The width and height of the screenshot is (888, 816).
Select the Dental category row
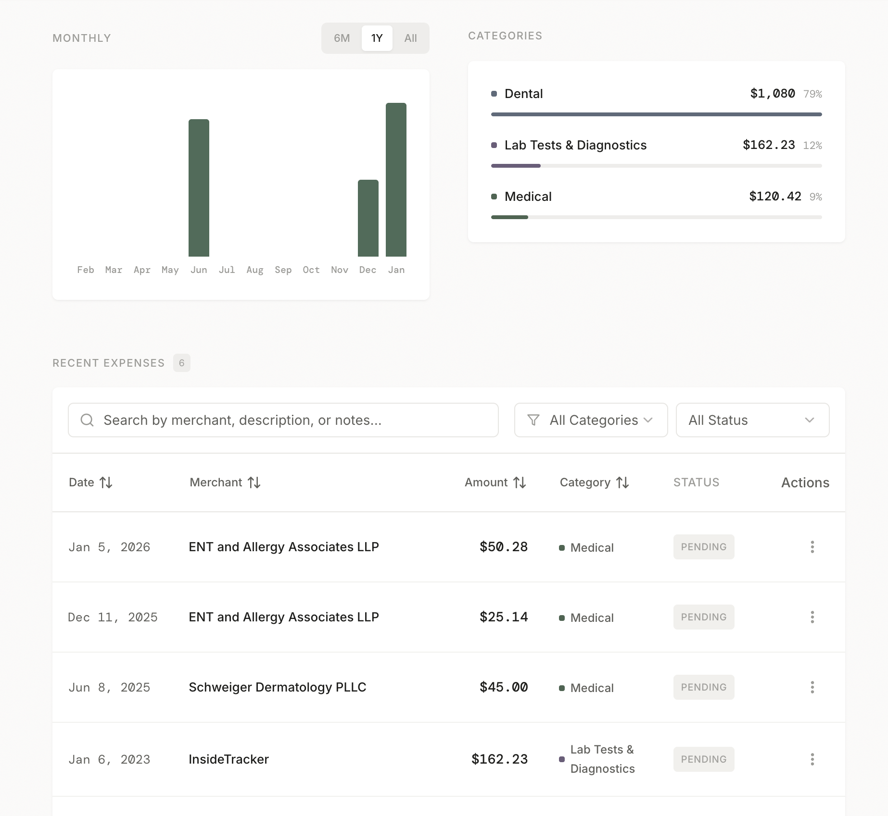pos(523,94)
